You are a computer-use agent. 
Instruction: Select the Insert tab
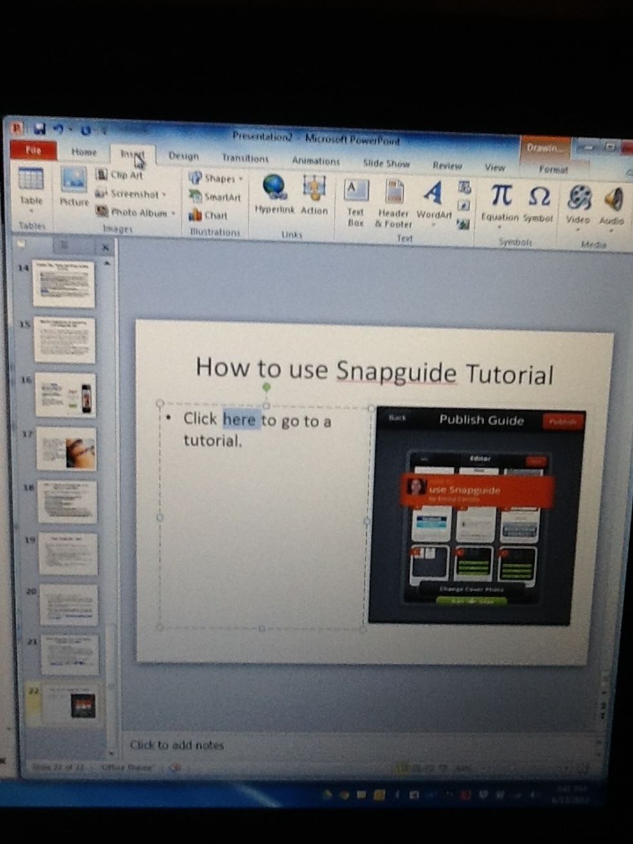[x=132, y=154]
